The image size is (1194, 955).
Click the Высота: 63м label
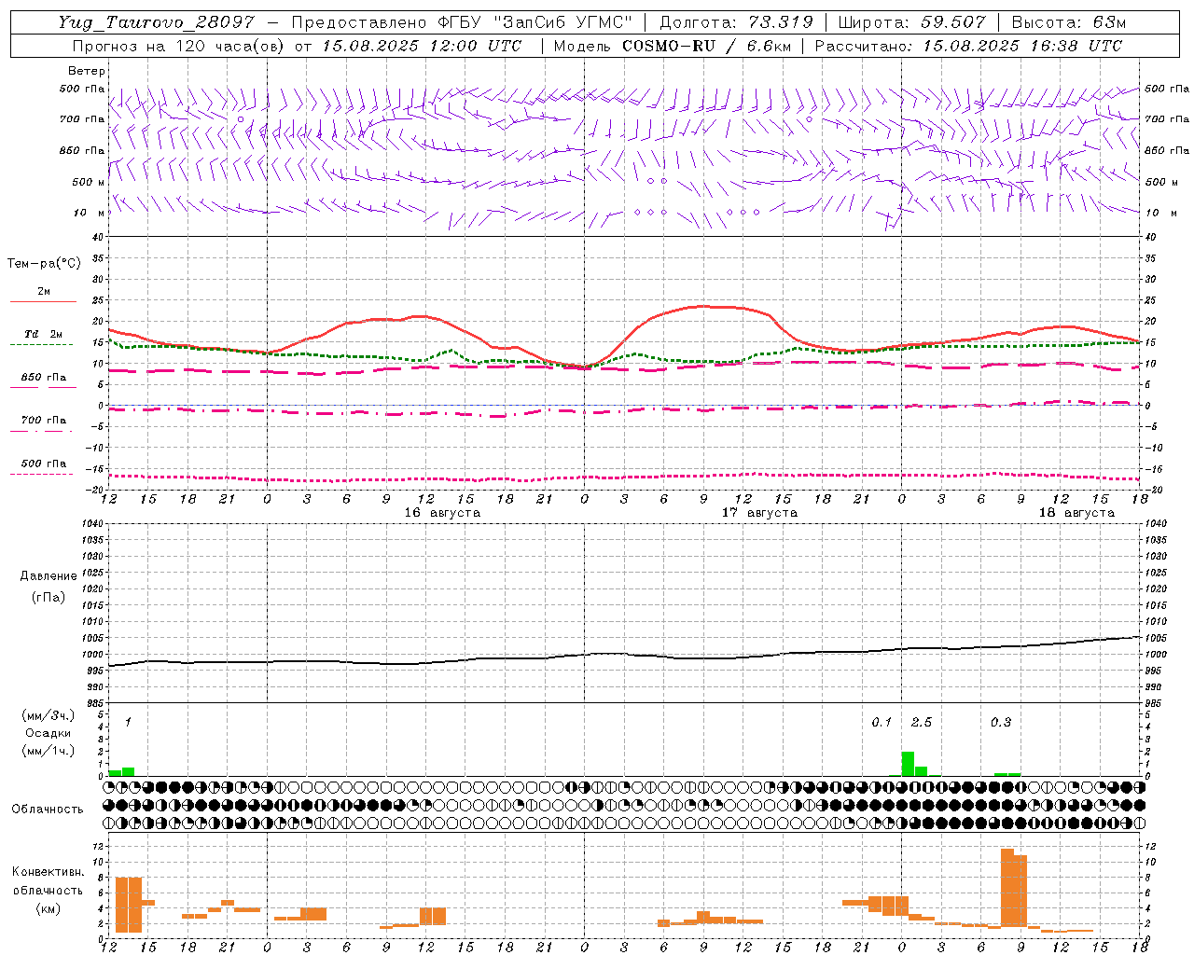pos(1068,22)
